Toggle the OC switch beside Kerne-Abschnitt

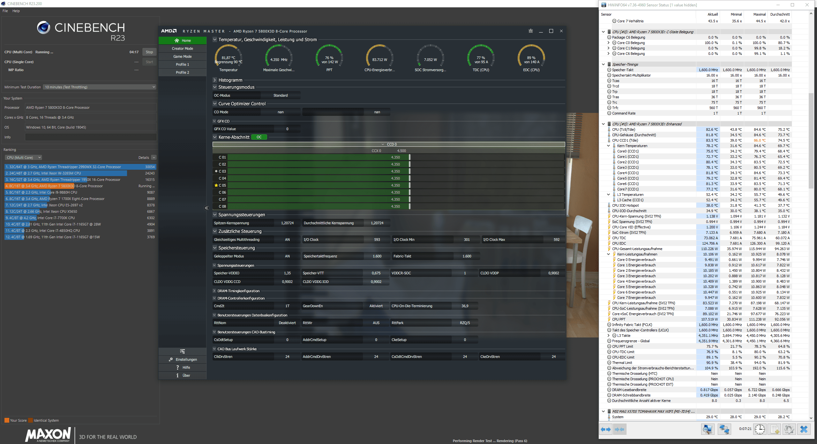[x=259, y=137]
